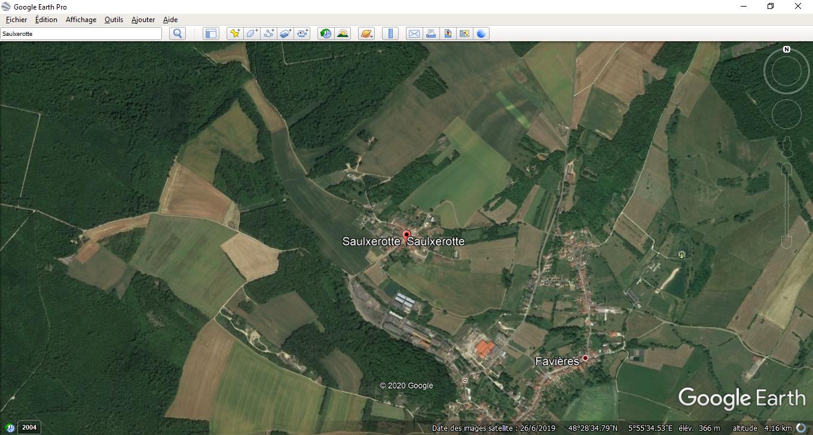Click the 2004 historical imagery button
Screen dimensions: 813x435
click(x=29, y=427)
